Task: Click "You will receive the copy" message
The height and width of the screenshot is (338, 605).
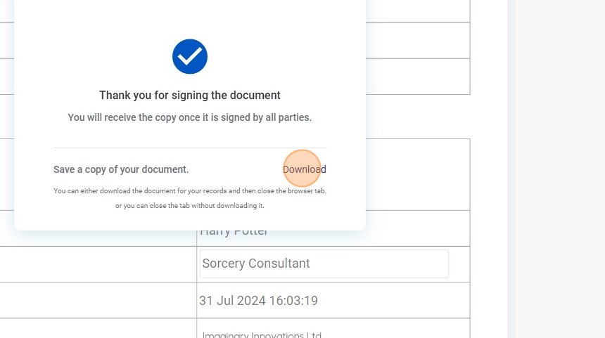Action: point(190,117)
